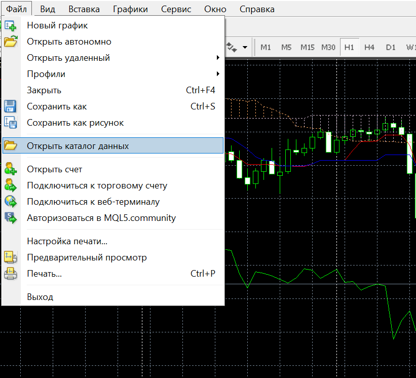Click the Open Account icon
This screenshot has width=416, height=378.
pyautogui.click(x=11, y=169)
